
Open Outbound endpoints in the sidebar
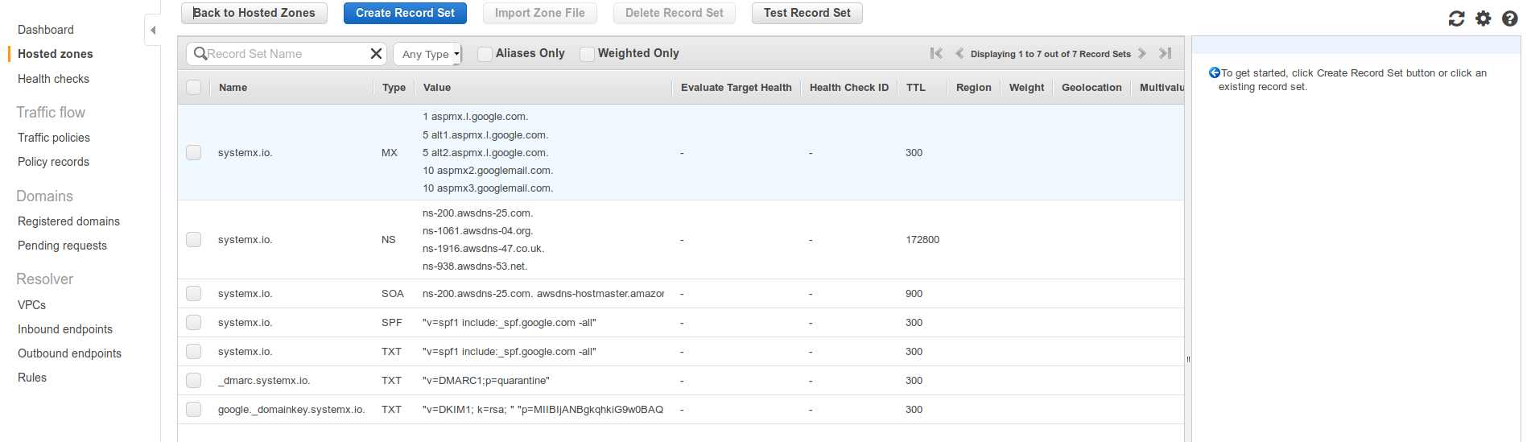pos(69,353)
